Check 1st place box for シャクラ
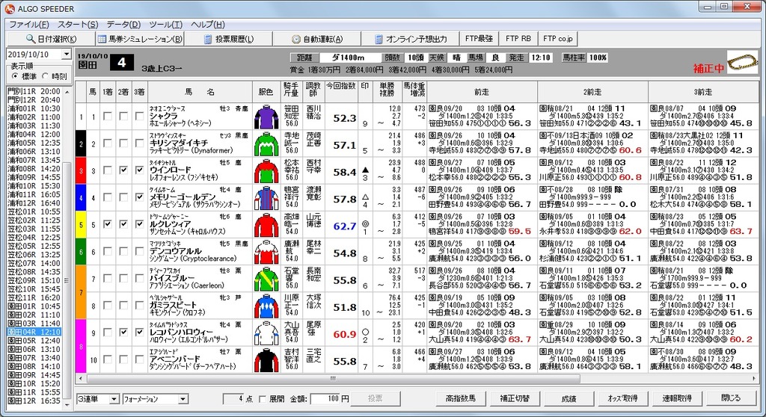Screen dimensions: 766x417 (x=108, y=117)
